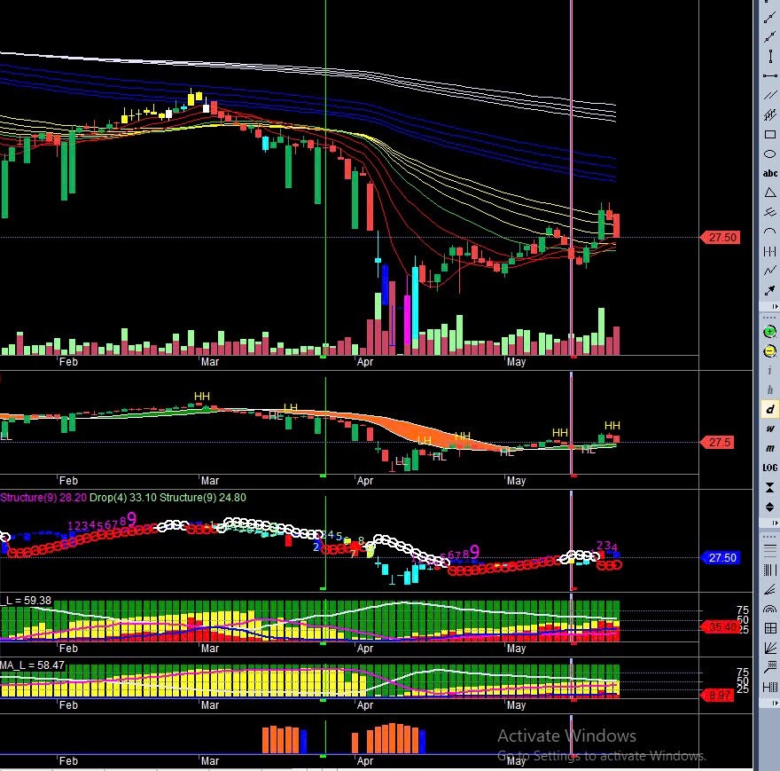Select the Fibonacci Retracement tool

(x=769, y=550)
